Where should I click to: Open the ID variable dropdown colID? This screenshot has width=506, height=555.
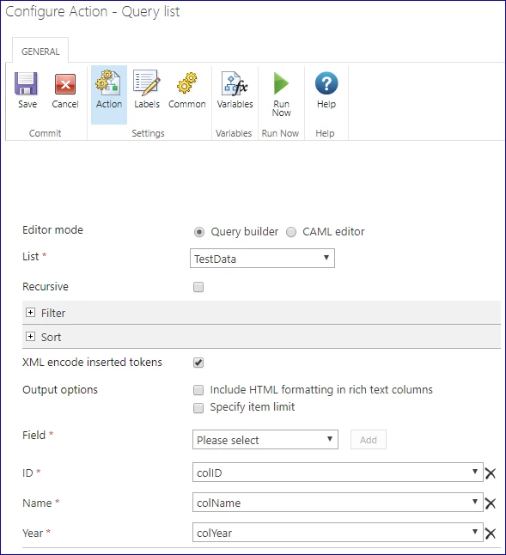pos(338,473)
